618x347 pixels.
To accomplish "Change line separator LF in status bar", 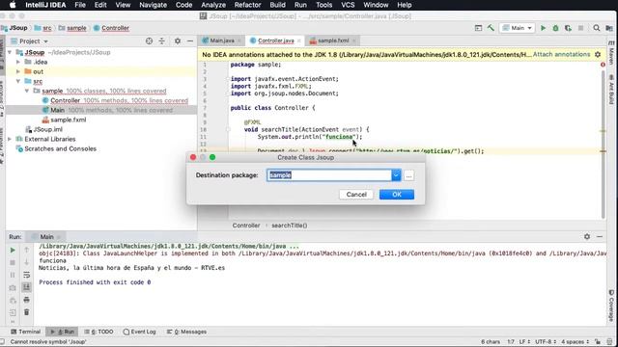I will [524, 341].
